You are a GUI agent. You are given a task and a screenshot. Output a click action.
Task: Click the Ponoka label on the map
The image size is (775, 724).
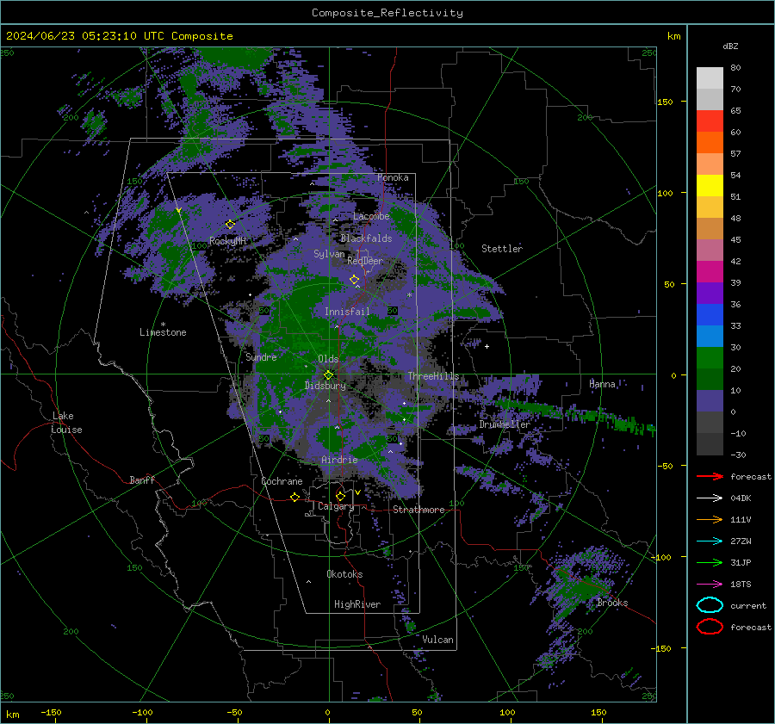[393, 177]
